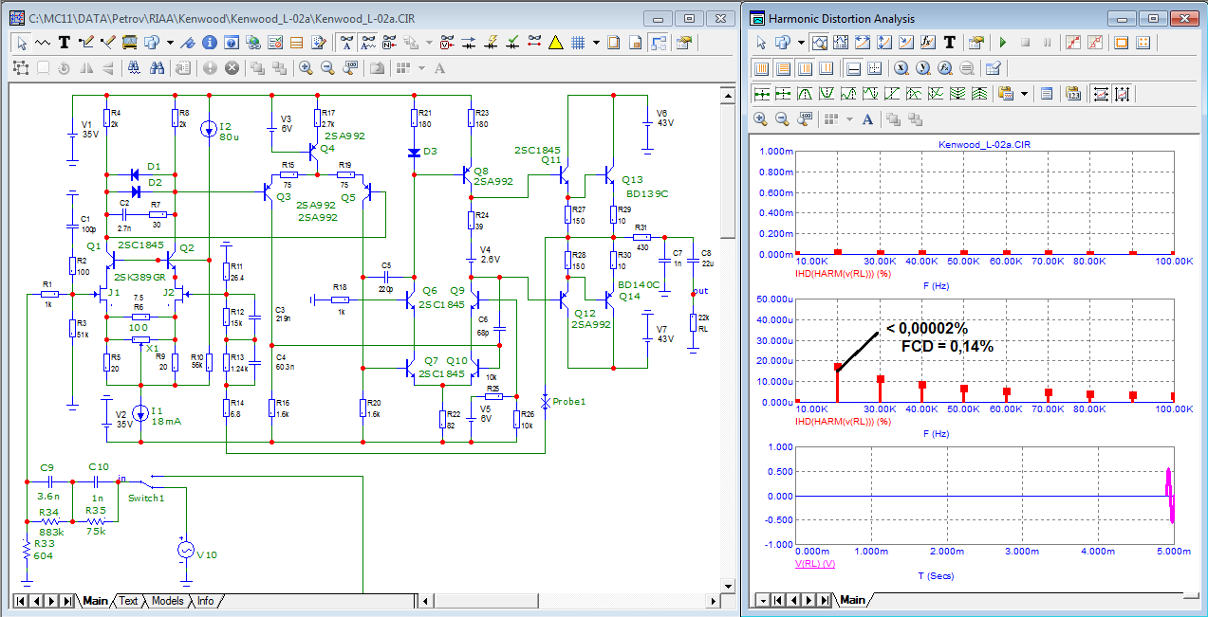The height and width of the screenshot is (617, 1208).
Task: Expand the grid options dropdown arrow
Action: click(596, 43)
